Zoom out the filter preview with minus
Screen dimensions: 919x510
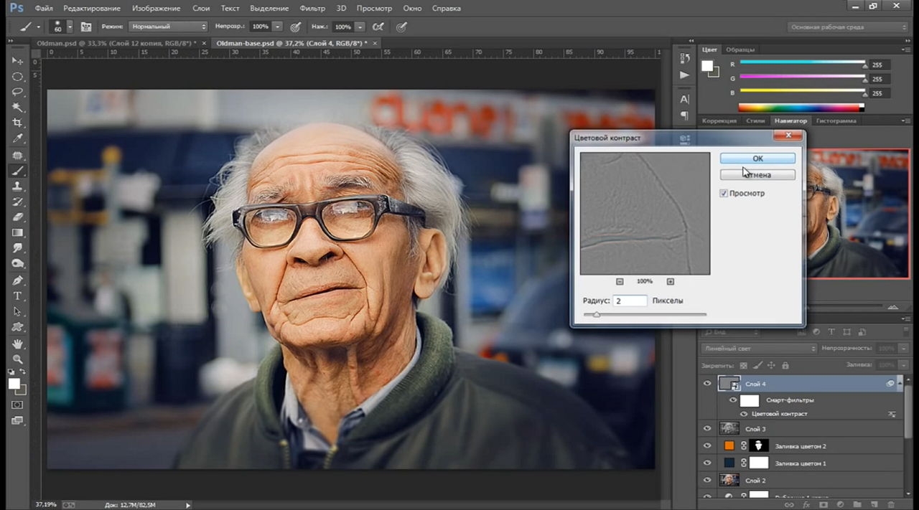(620, 281)
